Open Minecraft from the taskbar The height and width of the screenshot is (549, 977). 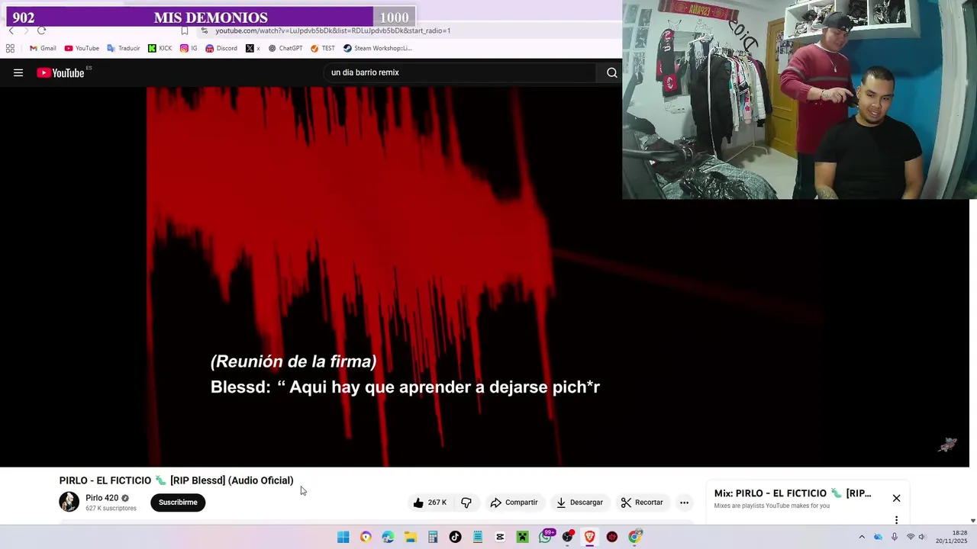pyautogui.click(x=522, y=537)
